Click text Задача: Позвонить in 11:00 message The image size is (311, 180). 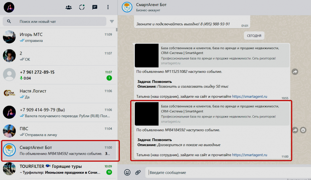[x=155, y=140]
